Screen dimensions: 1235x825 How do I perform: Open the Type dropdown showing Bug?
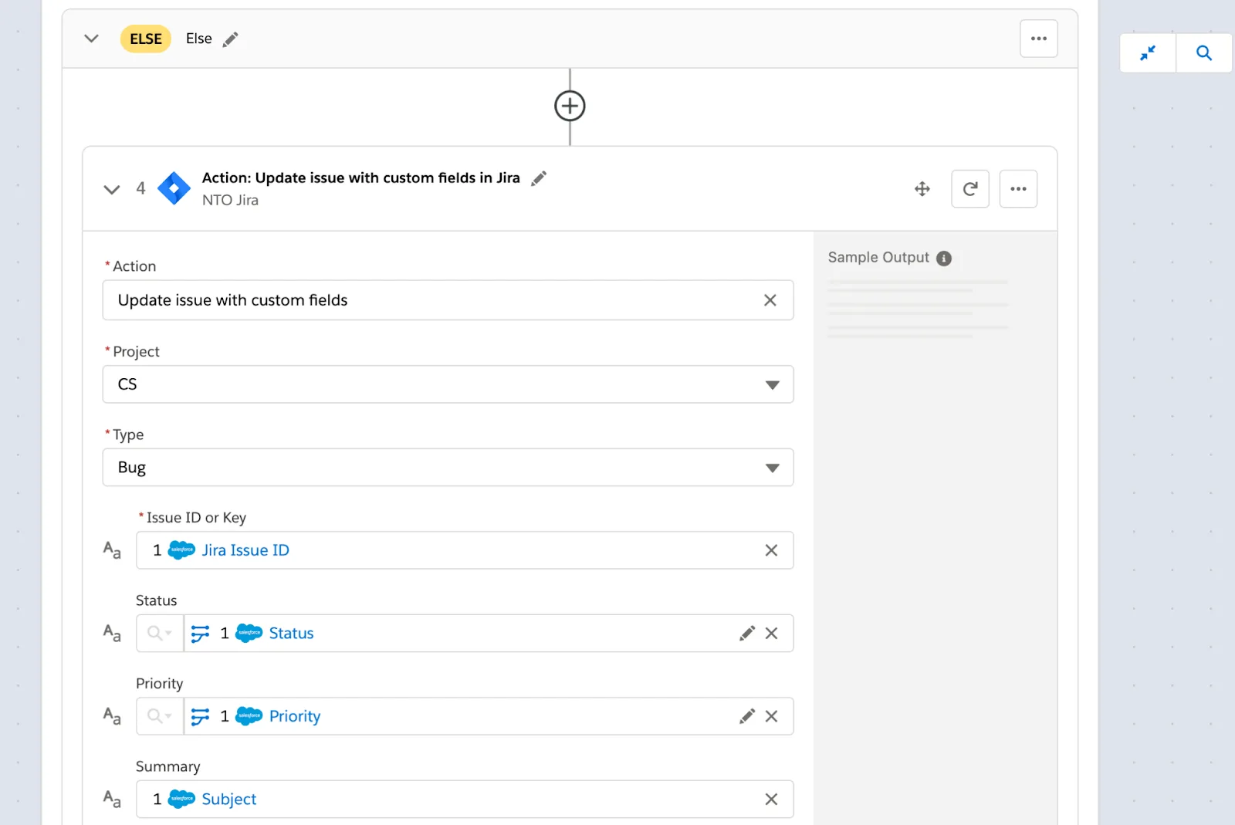coord(772,467)
